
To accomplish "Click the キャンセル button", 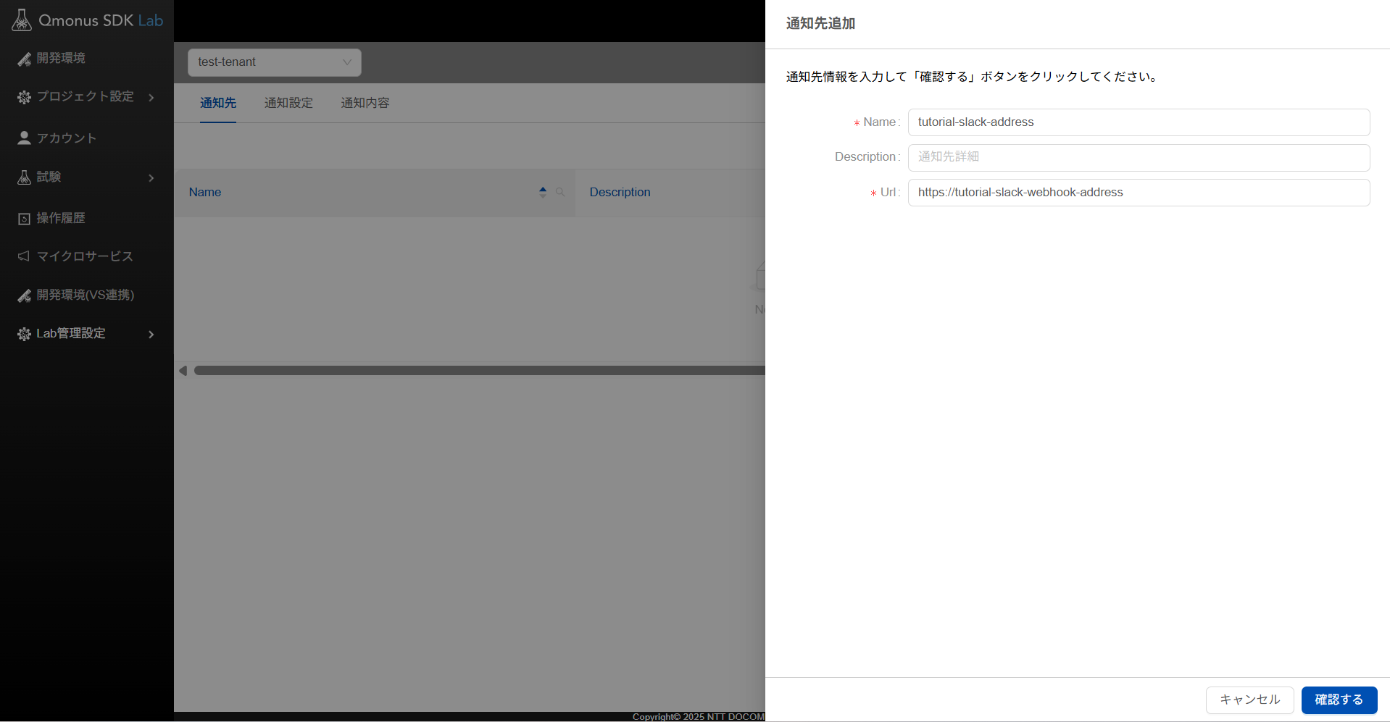I will click(x=1249, y=700).
